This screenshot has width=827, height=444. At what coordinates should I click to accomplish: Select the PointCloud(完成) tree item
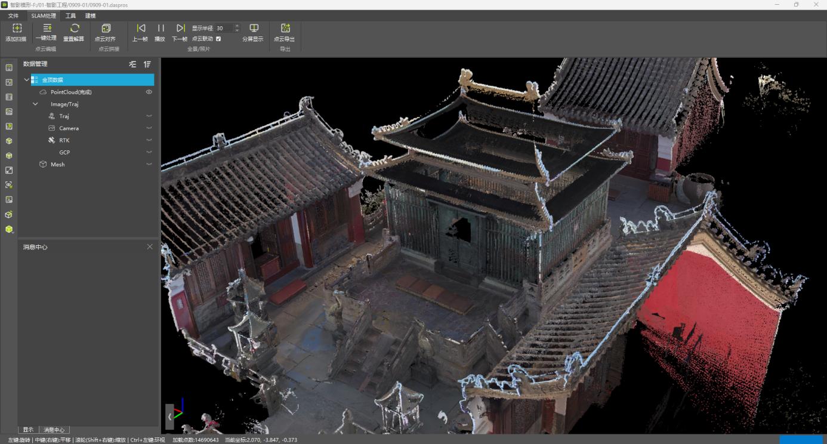[x=71, y=92]
